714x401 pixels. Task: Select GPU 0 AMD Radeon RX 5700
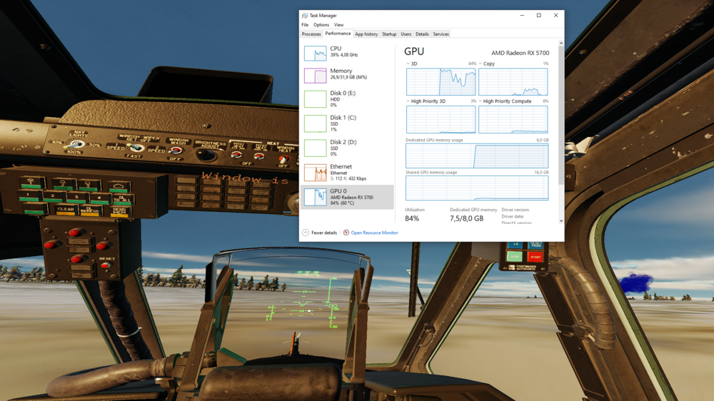[x=347, y=197]
